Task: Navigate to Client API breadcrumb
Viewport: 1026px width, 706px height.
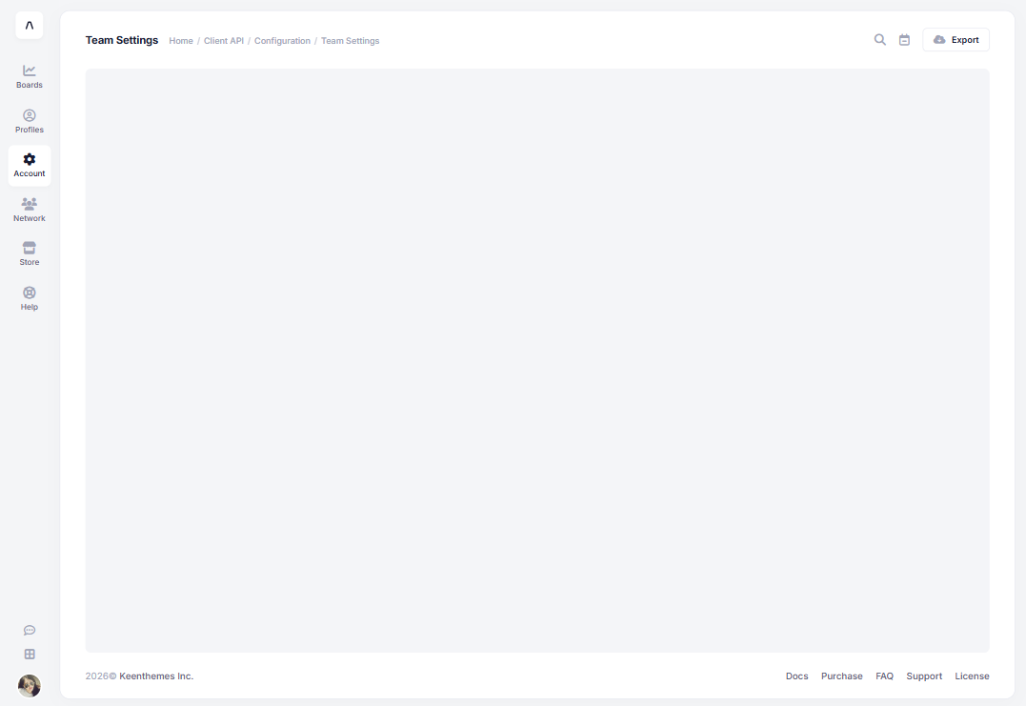Action: click(x=224, y=41)
